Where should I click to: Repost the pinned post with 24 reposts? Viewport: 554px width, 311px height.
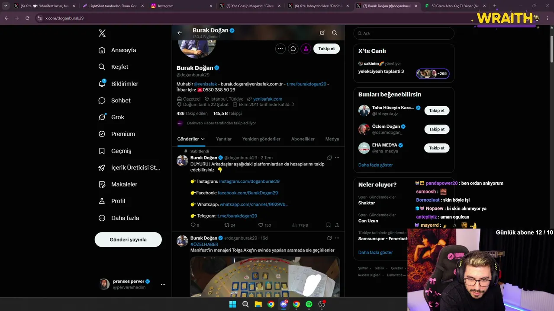(x=229, y=225)
